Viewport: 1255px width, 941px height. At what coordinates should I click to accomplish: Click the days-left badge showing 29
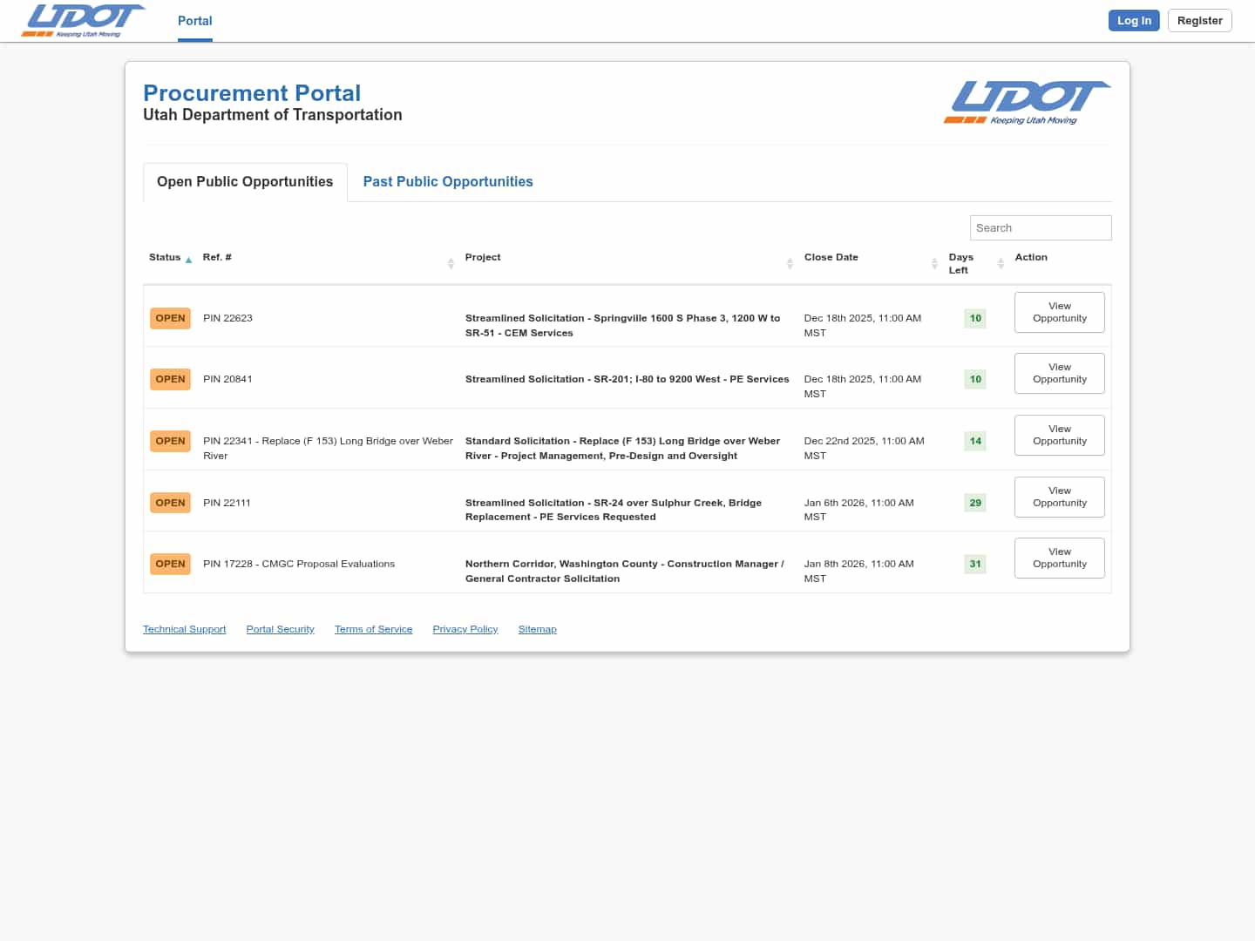[x=975, y=503]
